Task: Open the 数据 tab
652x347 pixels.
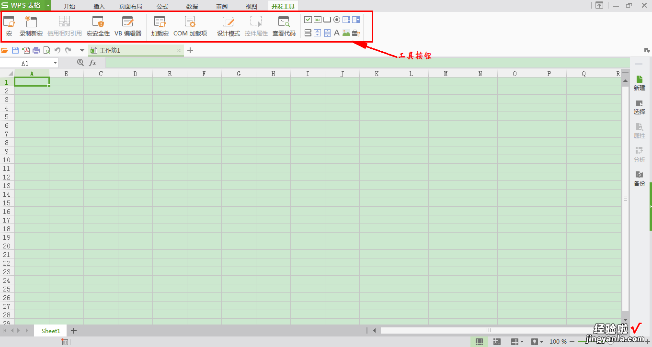Action: coord(192,6)
